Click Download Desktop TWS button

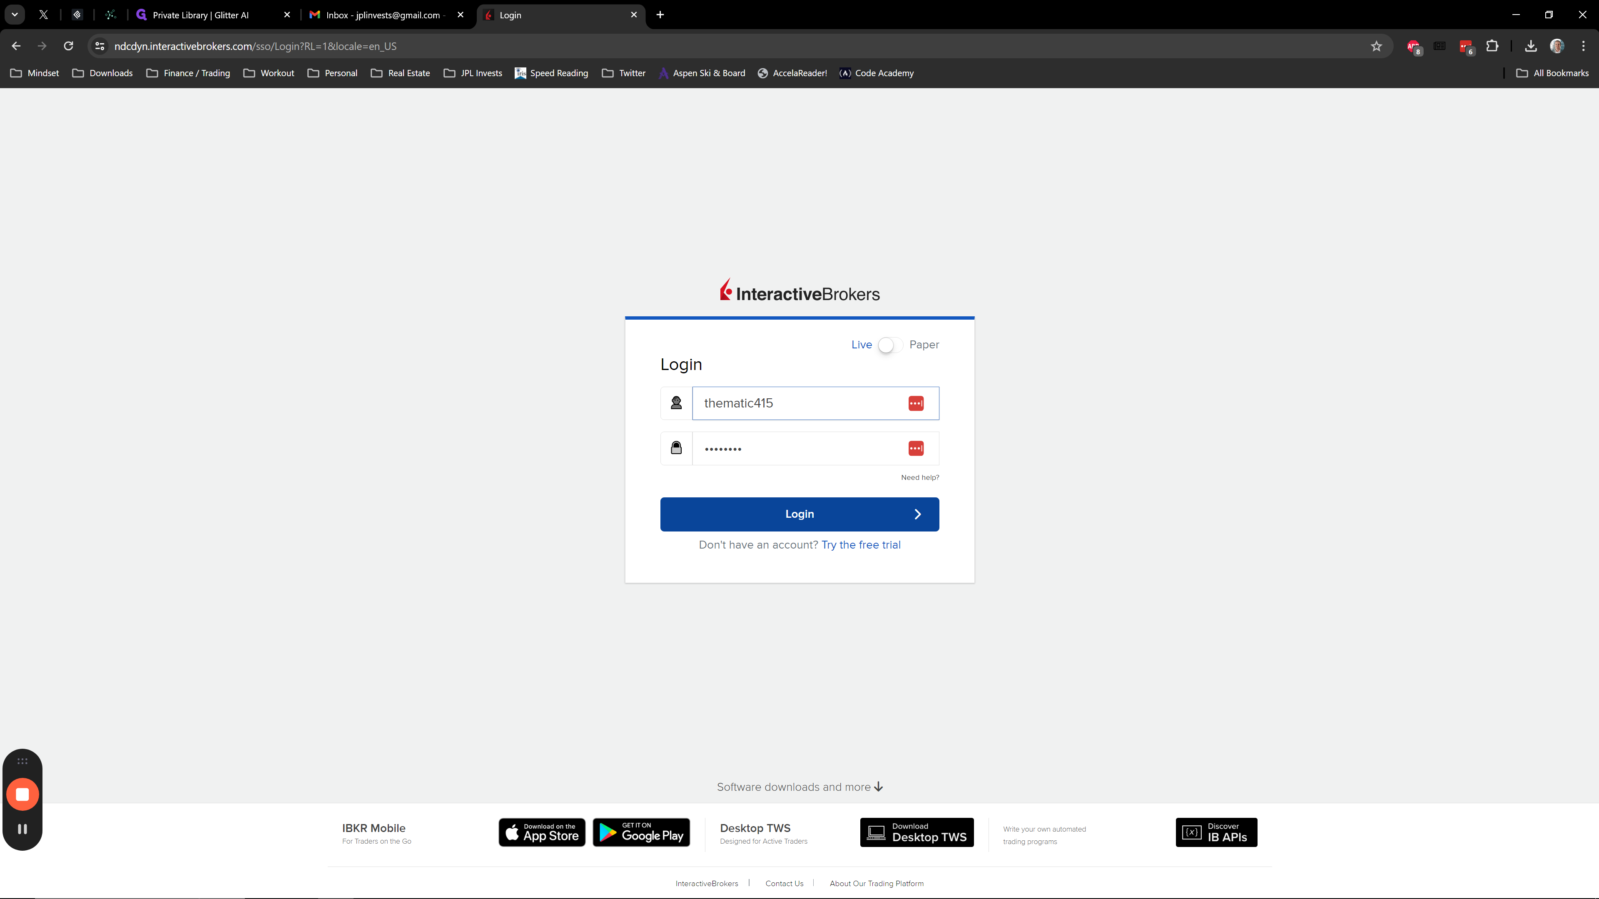(917, 832)
